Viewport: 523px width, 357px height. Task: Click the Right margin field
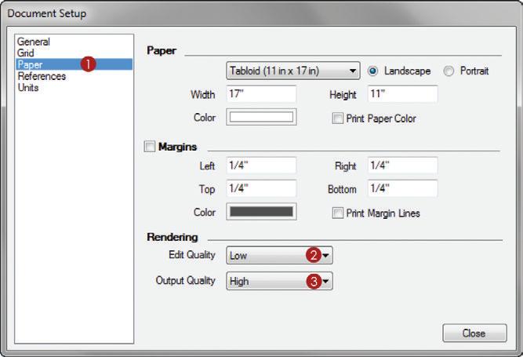(x=402, y=165)
